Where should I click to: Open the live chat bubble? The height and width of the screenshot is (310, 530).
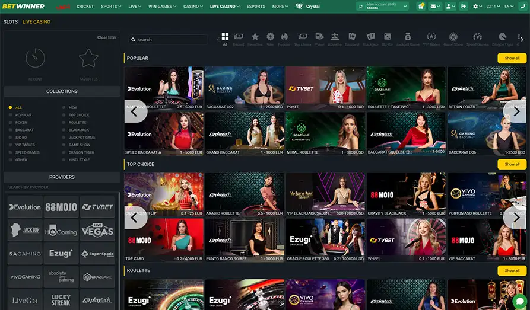pos(520,301)
